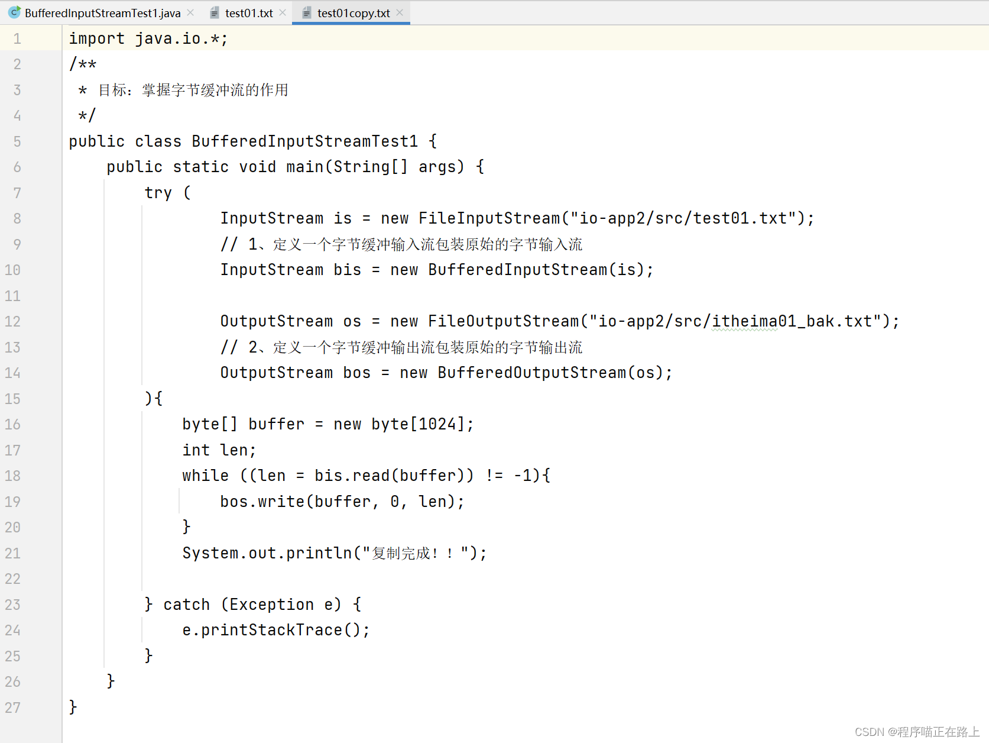The width and height of the screenshot is (989, 743).
Task: Click line number 23 in the gutter
Action: click(x=13, y=605)
